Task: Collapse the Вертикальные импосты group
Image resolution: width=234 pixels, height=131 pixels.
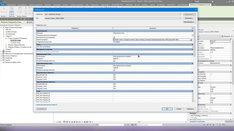Action: click(x=192, y=73)
